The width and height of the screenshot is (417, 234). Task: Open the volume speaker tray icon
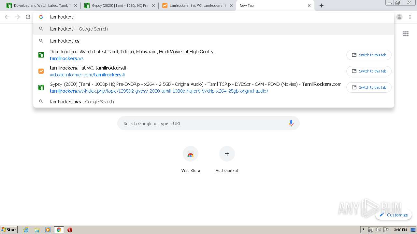tap(378, 230)
